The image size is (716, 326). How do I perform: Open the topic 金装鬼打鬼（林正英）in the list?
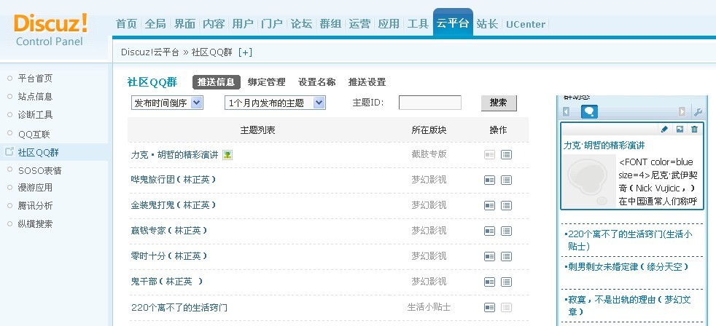pos(174,205)
